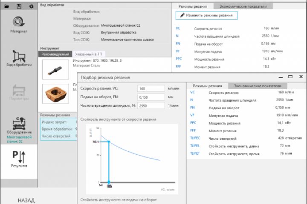Viewport: 307px width, 204px height.
Task: Select the Оборудование sidebar icon
Action: point(19,125)
